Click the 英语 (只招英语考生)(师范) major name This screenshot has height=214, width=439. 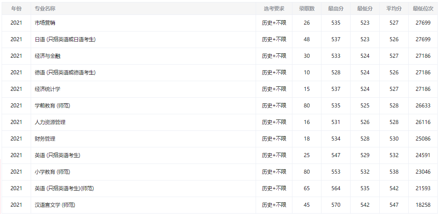64,189
